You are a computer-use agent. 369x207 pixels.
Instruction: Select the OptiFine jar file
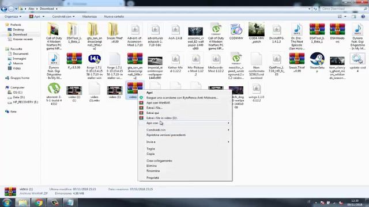point(277,59)
